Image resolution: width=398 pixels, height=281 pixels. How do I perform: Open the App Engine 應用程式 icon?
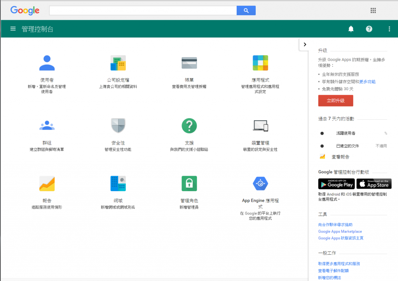[260, 183]
